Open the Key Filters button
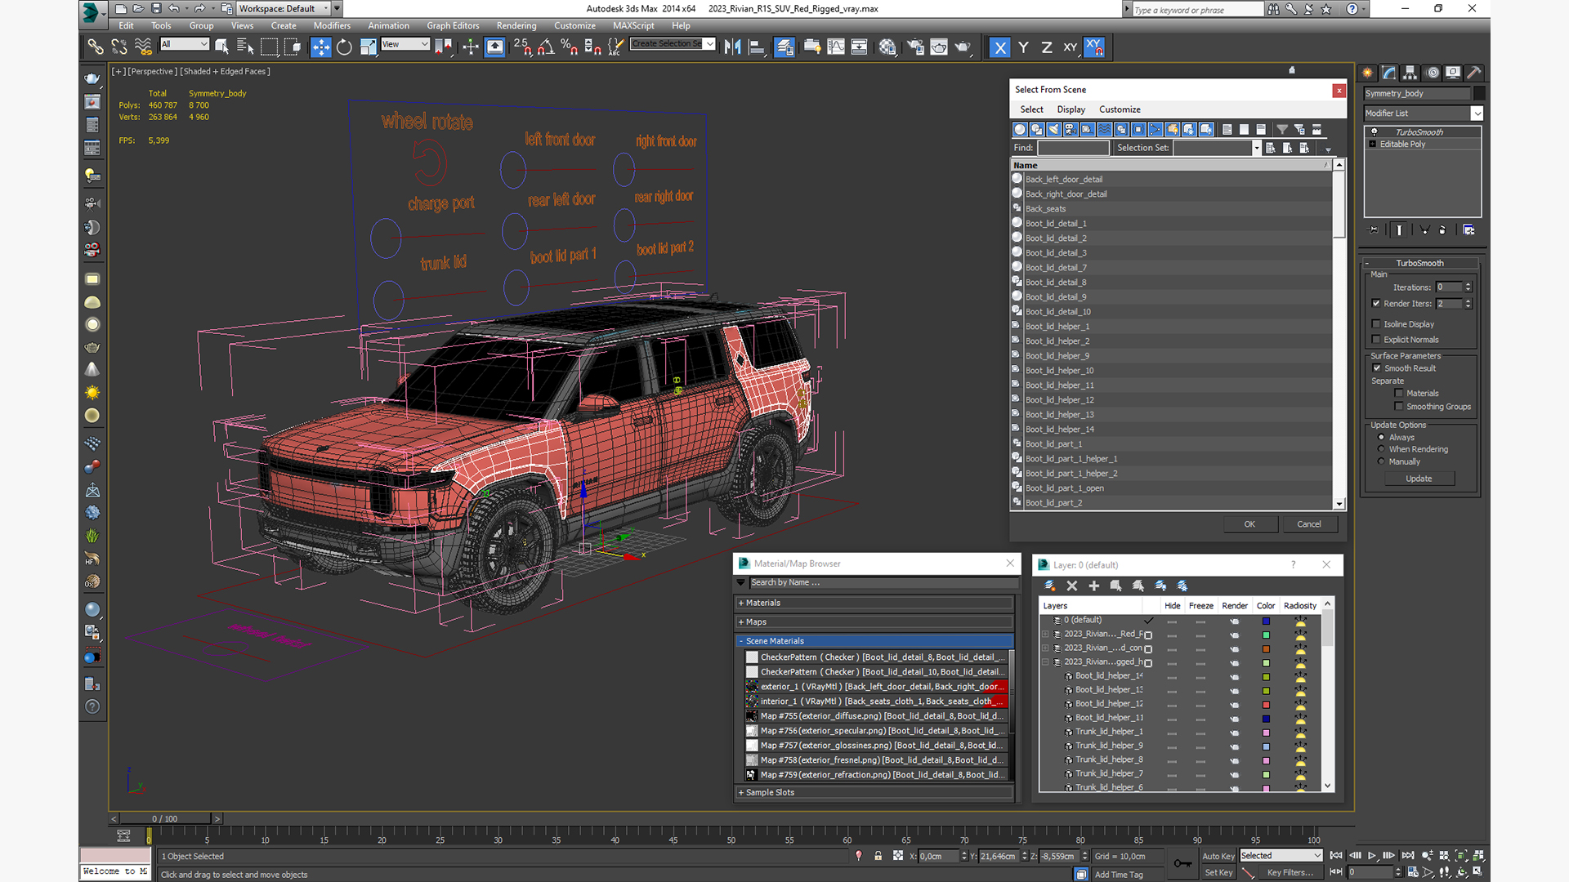The image size is (1569, 882). coord(1290,872)
